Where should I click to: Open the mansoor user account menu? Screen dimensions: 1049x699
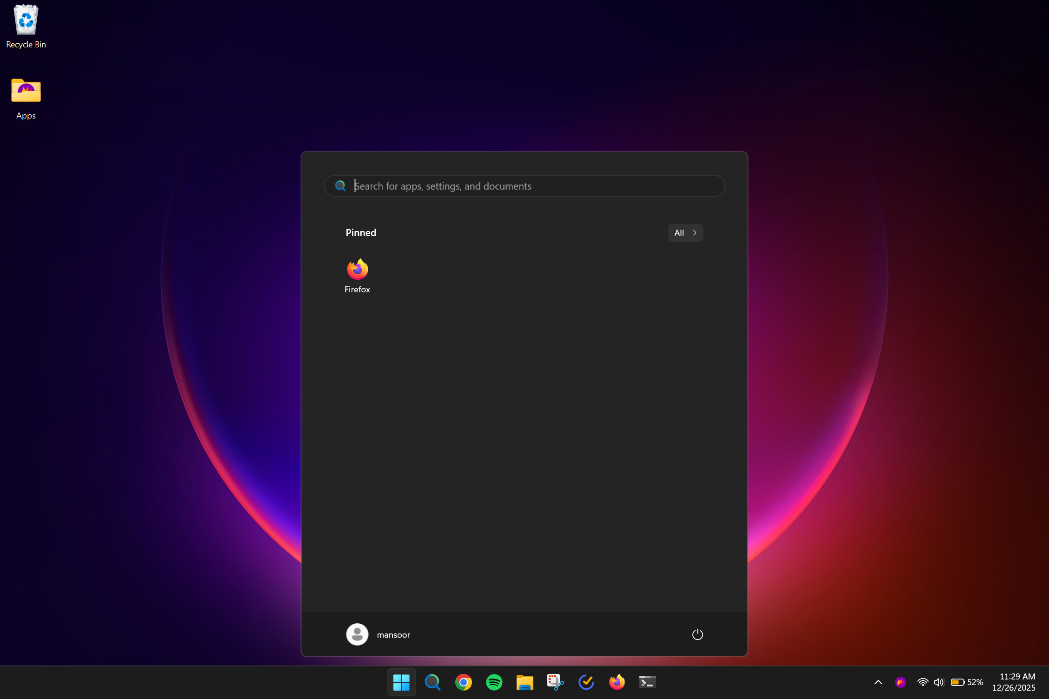[378, 634]
